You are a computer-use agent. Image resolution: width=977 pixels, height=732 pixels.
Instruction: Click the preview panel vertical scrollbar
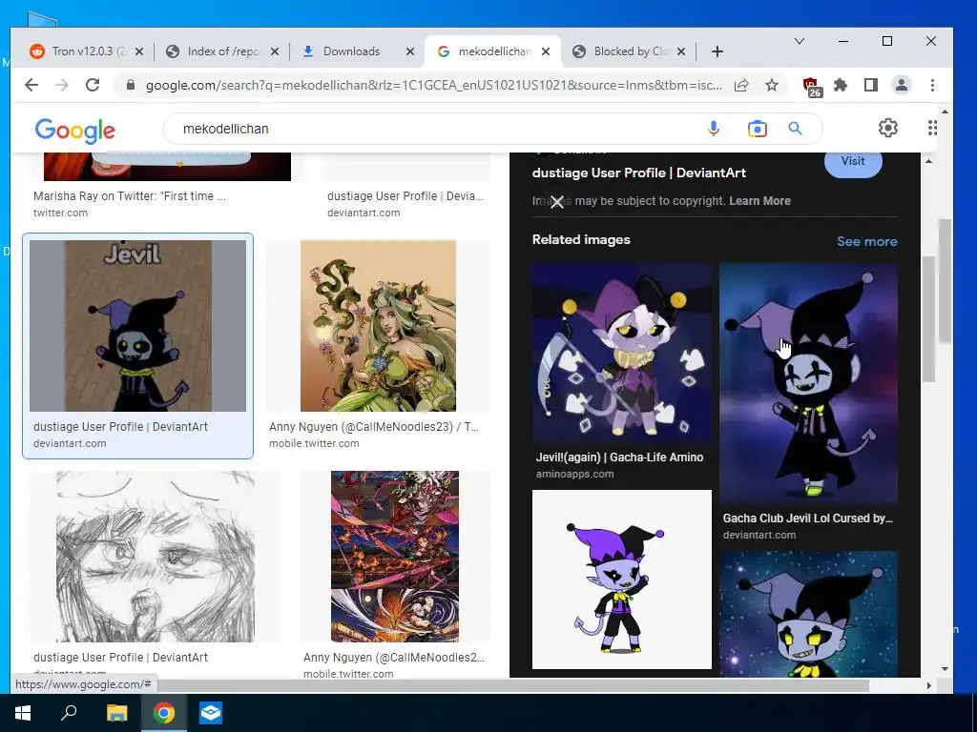pyautogui.click(x=928, y=318)
